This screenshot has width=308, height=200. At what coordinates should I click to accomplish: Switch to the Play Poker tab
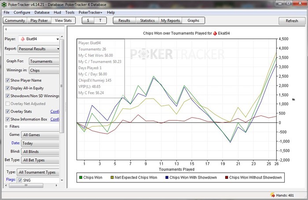pyautogui.click(x=39, y=20)
